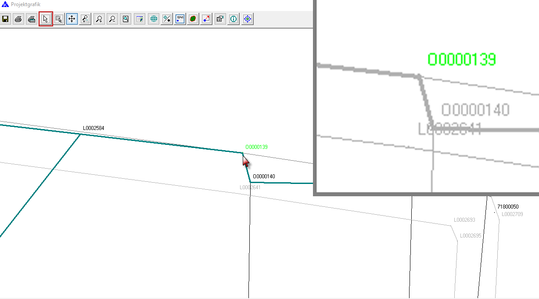Click the plotter output icon

tap(32, 19)
